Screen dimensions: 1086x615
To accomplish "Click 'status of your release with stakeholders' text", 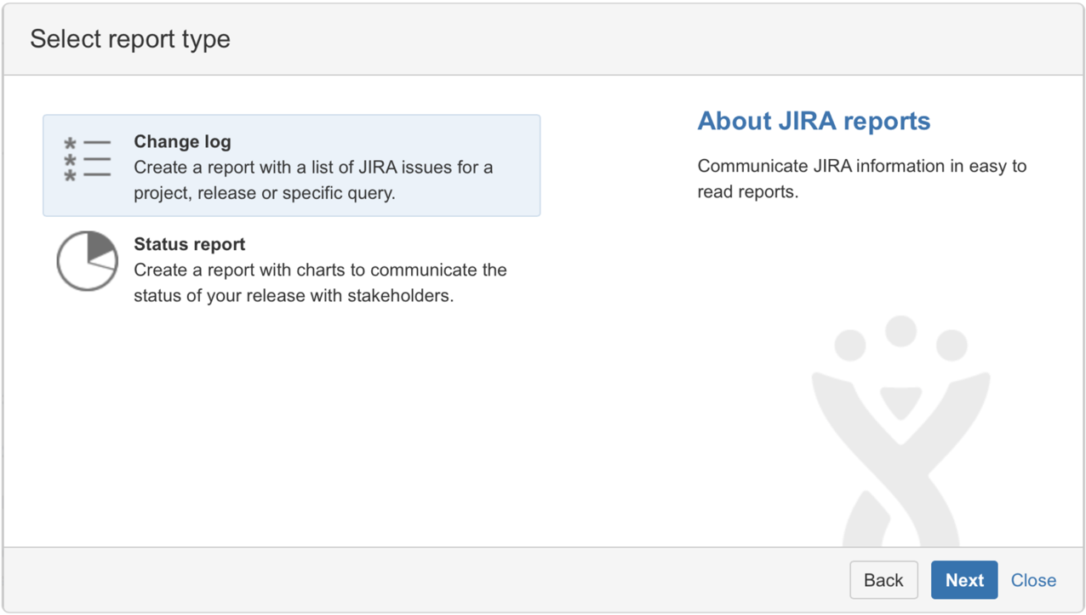I will [294, 297].
